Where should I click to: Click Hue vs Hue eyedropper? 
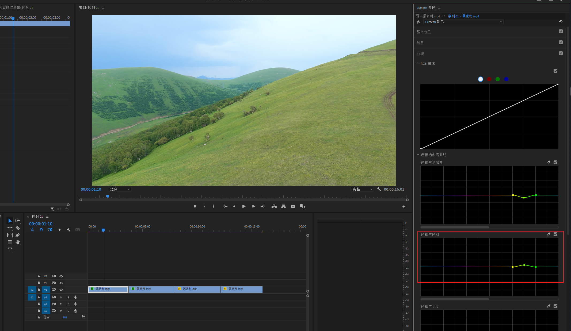(x=548, y=234)
